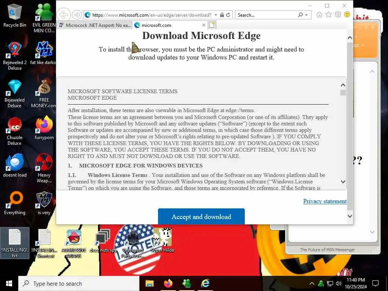Open the Windows Start button
This screenshot has width=388, height=291.
[x=9, y=283]
